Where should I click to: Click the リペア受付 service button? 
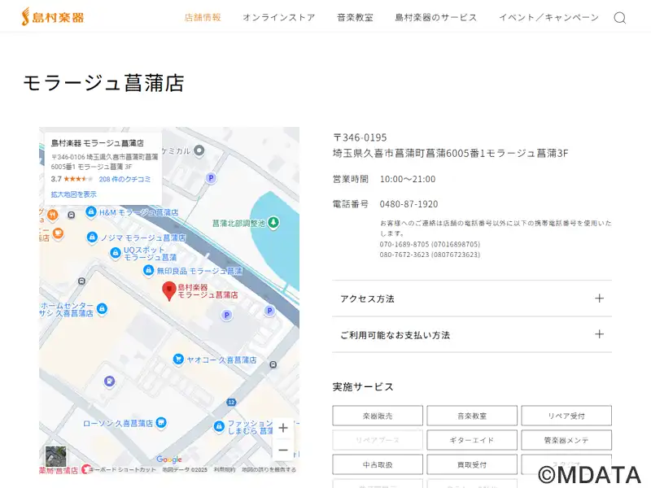tap(566, 416)
